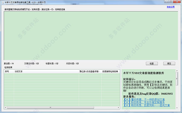Start the check with the 检查 button
This screenshot has height=113, width=182.
point(152,64)
